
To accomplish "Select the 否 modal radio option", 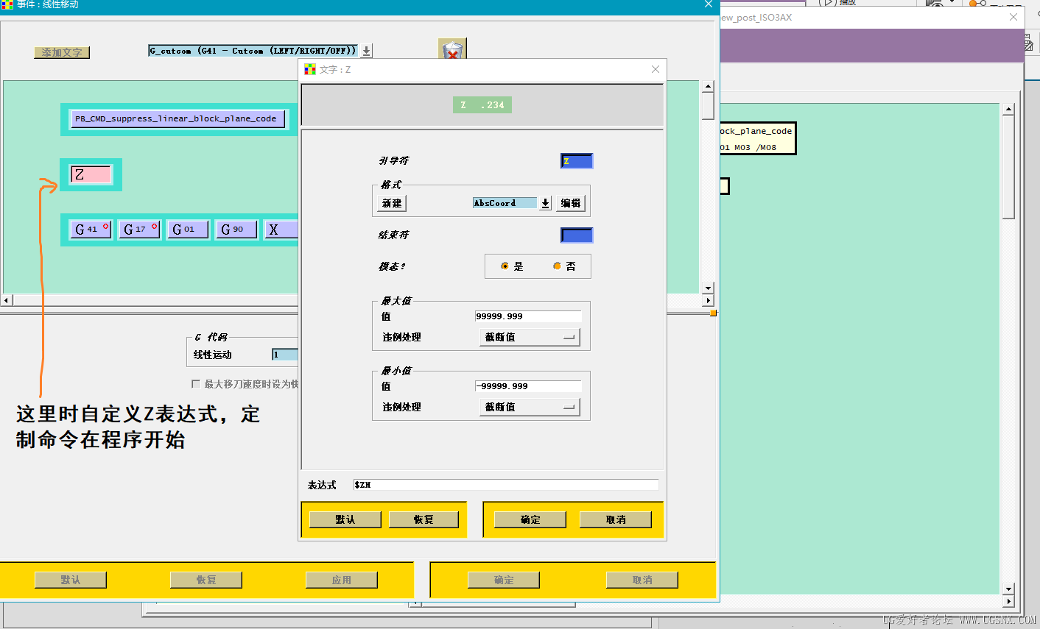I will click(564, 266).
